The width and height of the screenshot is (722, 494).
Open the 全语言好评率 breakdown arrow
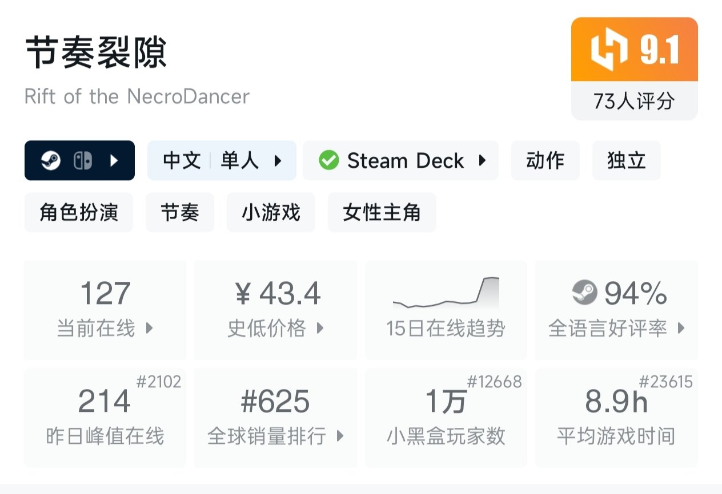681,328
